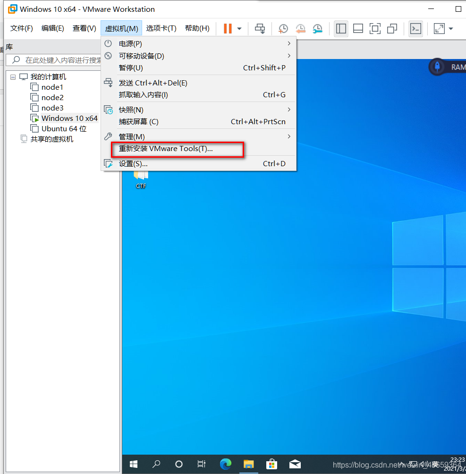
Task: Open the 编辑(E) menu
Action: pyautogui.click(x=52, y=28)
